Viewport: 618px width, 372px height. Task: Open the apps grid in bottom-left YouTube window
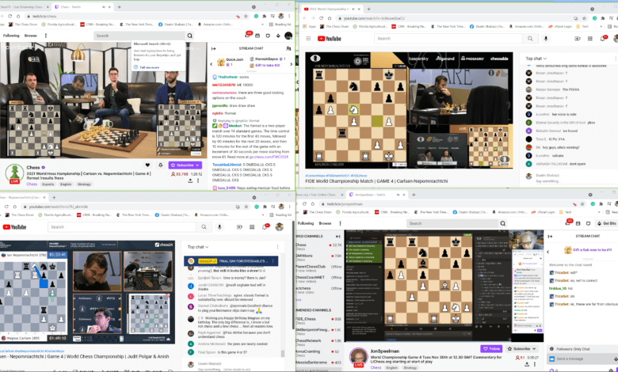252,227
